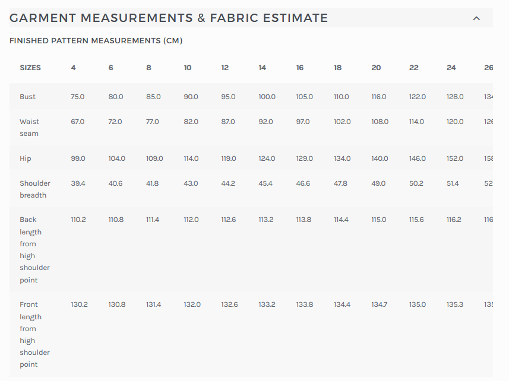Screen dimensions: 509x381
Task: Click the Waist seam row label
Action: click(x=29, y=128)
